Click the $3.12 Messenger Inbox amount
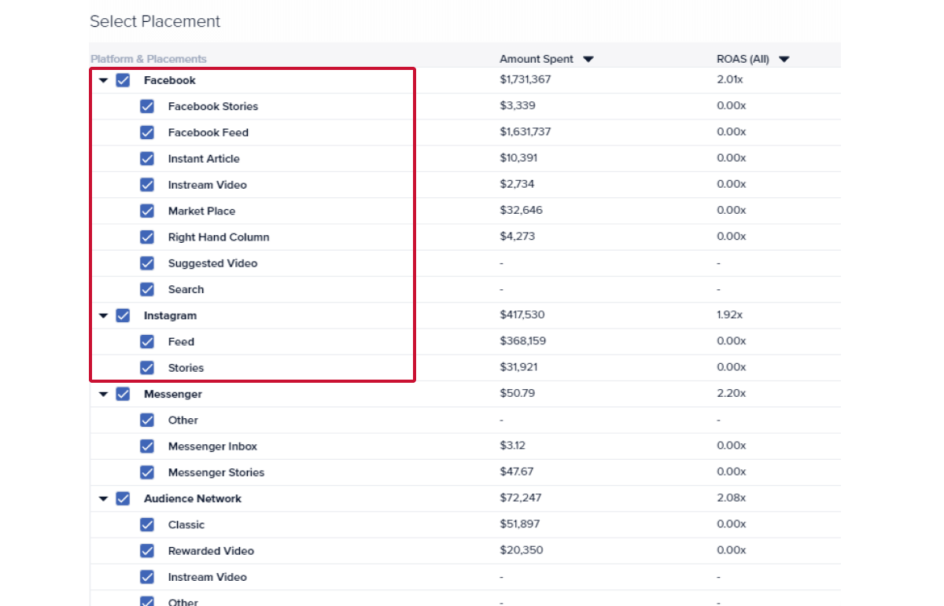Image resolution: width=944 pixels, height=606 pixels. pyautogui.click(x=513, y=445)
